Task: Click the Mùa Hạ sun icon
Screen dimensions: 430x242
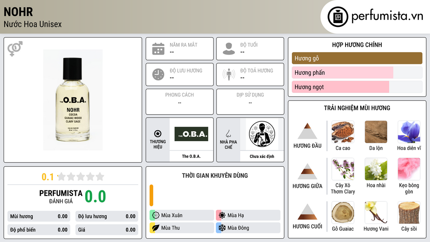Action: [222, 216]
